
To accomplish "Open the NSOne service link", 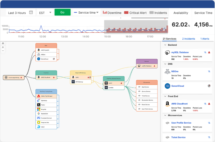I will pyautogui.click(x=175, y=71).
